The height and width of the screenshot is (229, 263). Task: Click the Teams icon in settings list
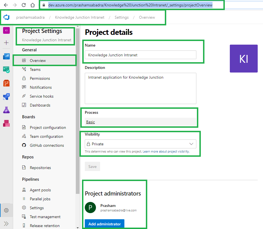24,69
